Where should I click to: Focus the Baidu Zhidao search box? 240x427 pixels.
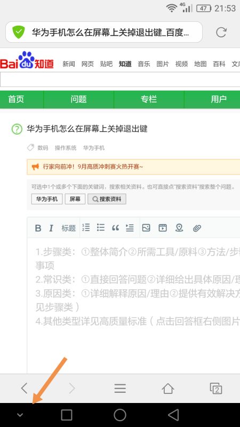pyautogui.click(x=120, y=80)
